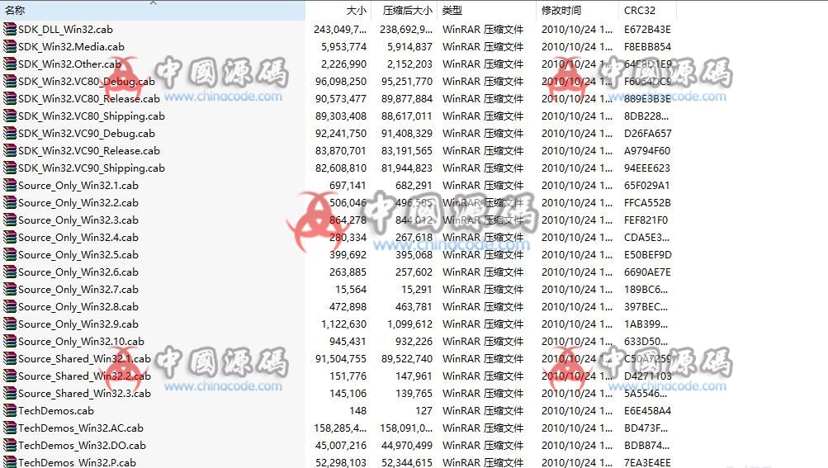828x468 pixels.
Task: Select file name SDK_Win32.VC90_Shipping.cab
Action: [x=92, y=168]
